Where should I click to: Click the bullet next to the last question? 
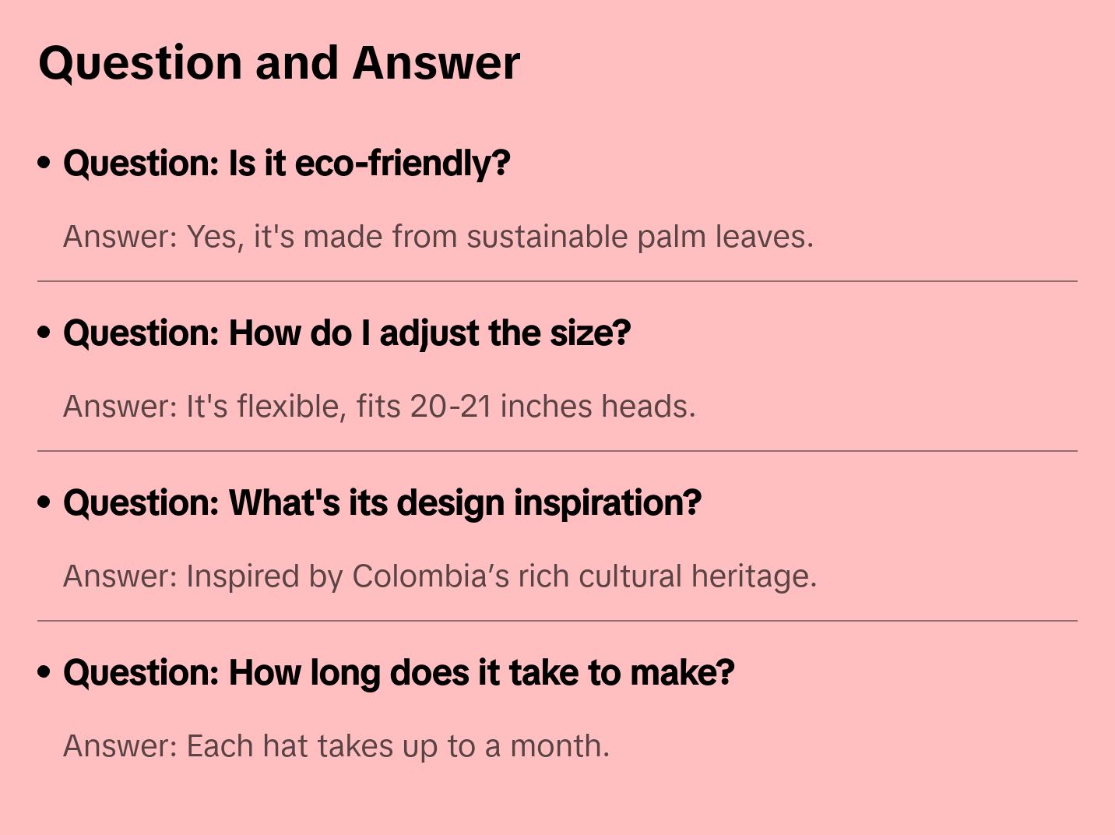pos(44,673)
